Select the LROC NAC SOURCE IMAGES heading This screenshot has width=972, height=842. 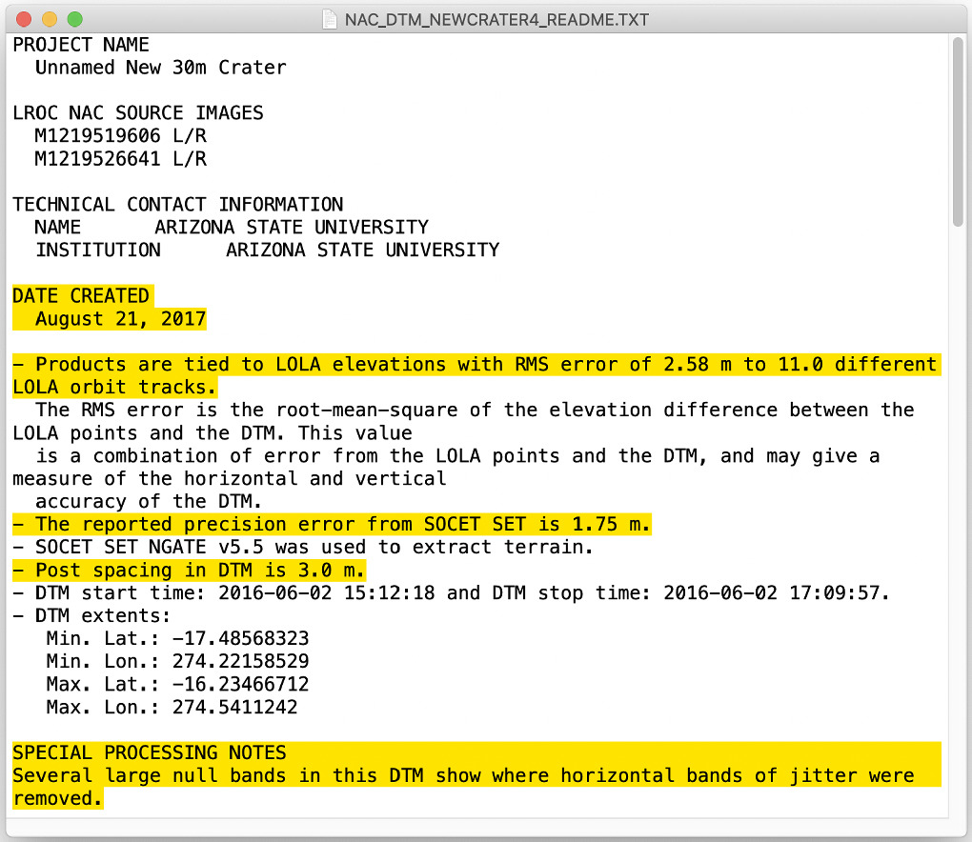pyautogui.click(x=137, y=112)
